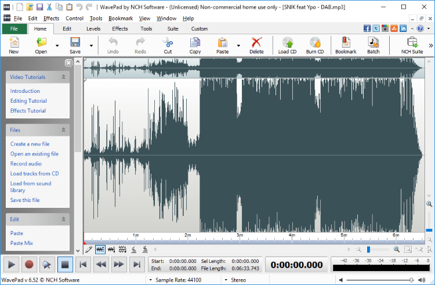
Task: Click the Twitter share icon
Action: pyautogui.click(x=376, y=28)
